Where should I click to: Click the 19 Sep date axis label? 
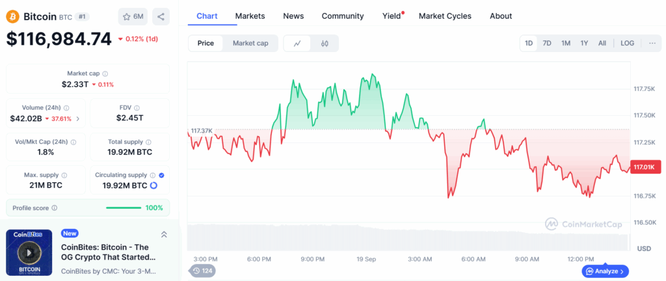pyautogui.click(x=367, y=259)
